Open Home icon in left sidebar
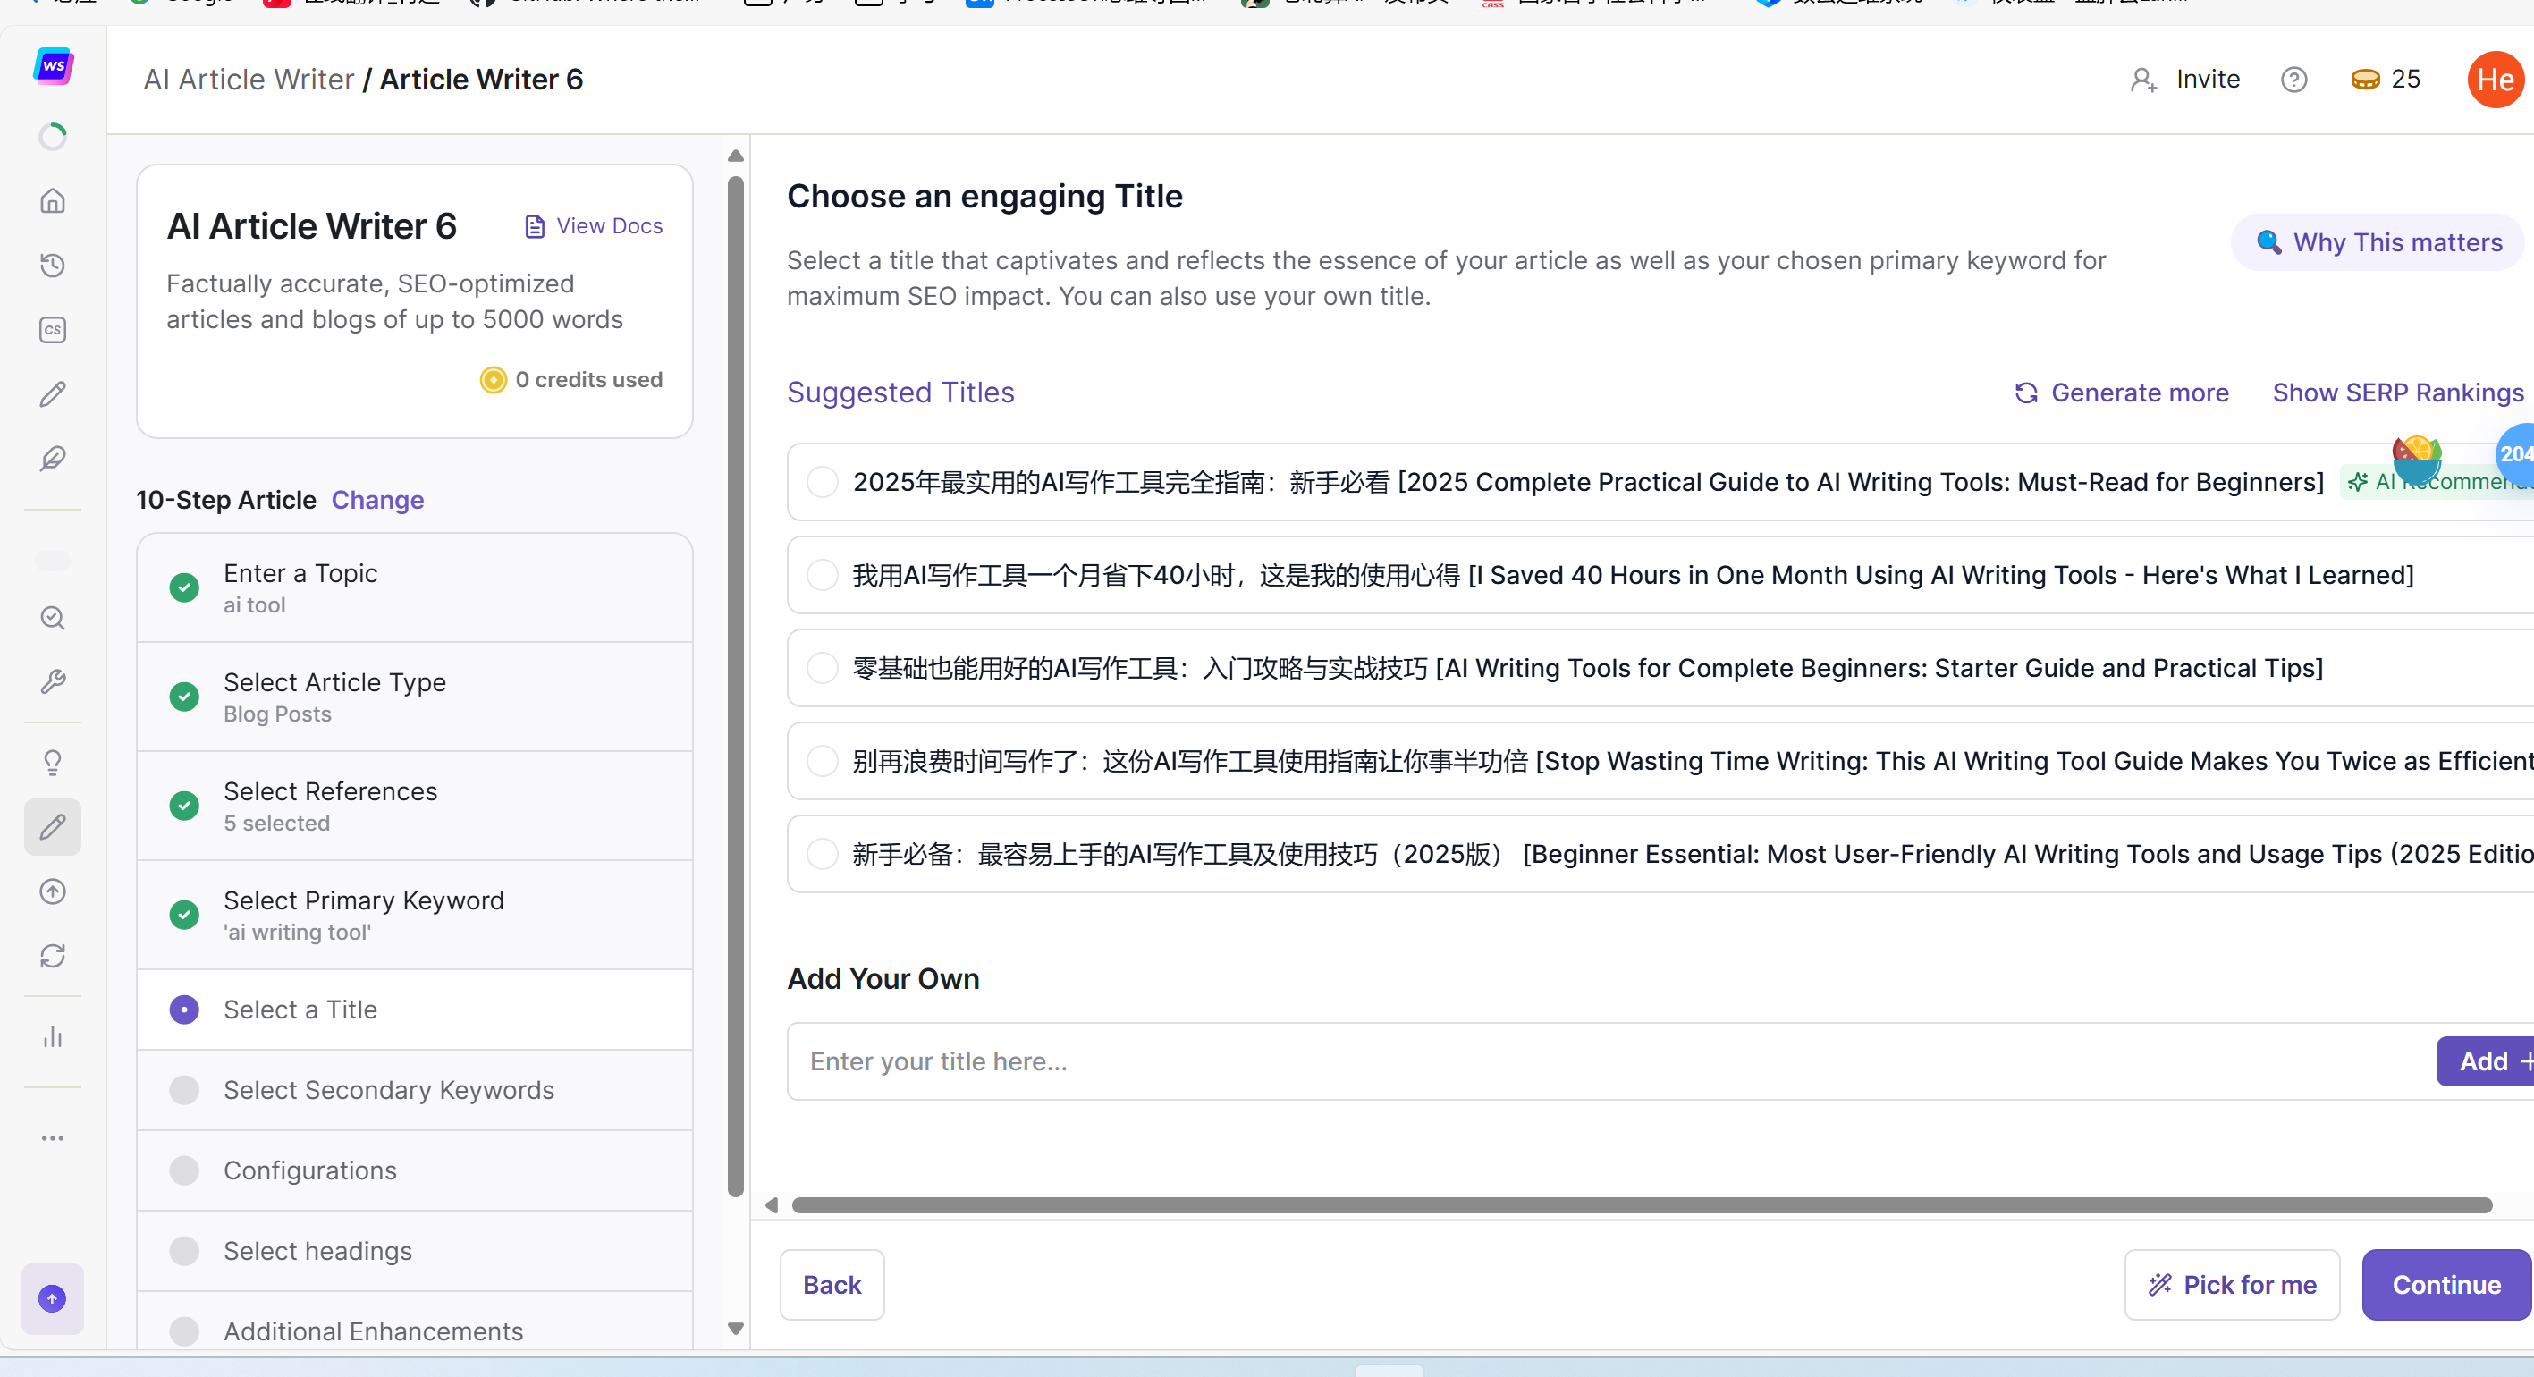This screenshot has height=1377, width=2534. click(52, 200)
